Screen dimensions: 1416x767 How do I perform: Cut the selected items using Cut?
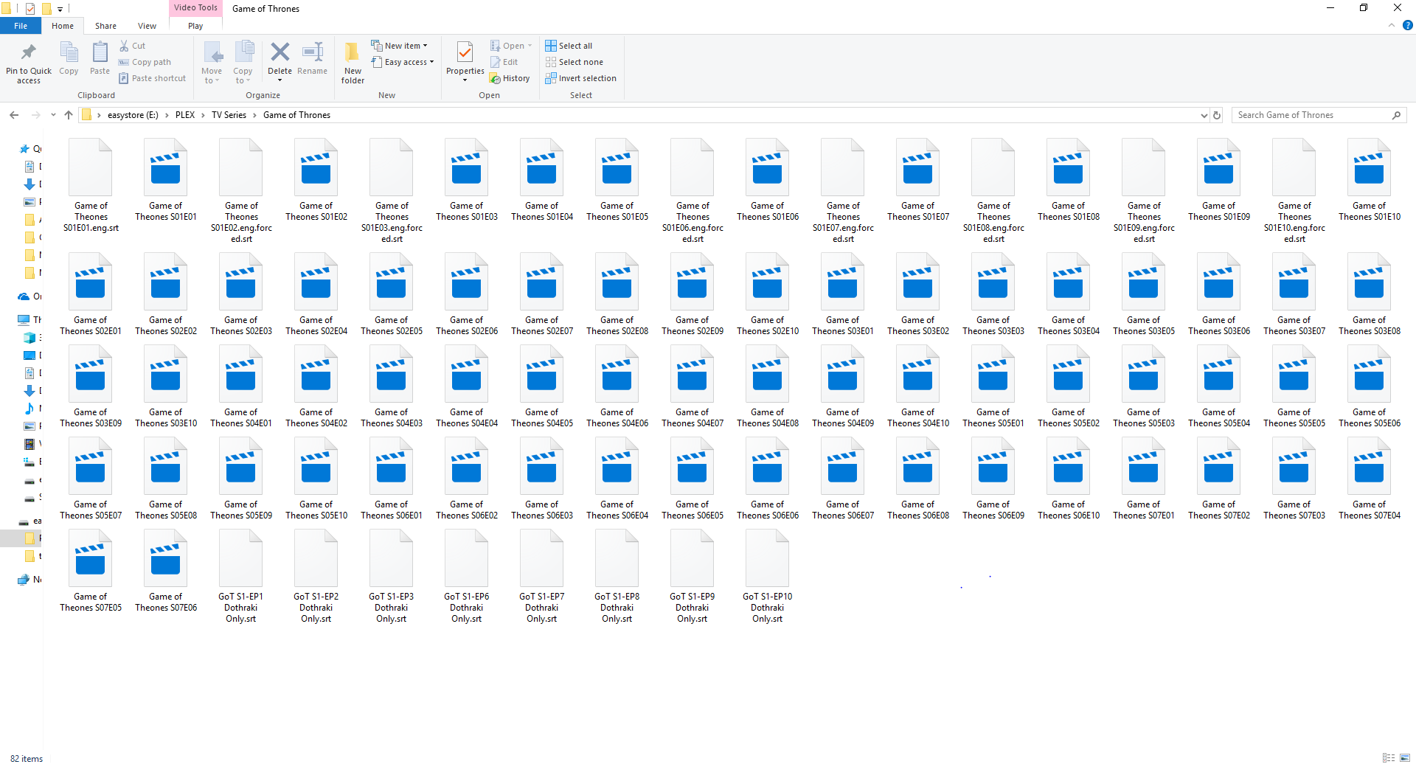coord(133,46)
